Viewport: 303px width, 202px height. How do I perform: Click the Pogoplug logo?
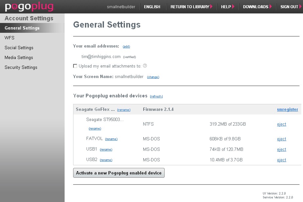click(30, 7)
